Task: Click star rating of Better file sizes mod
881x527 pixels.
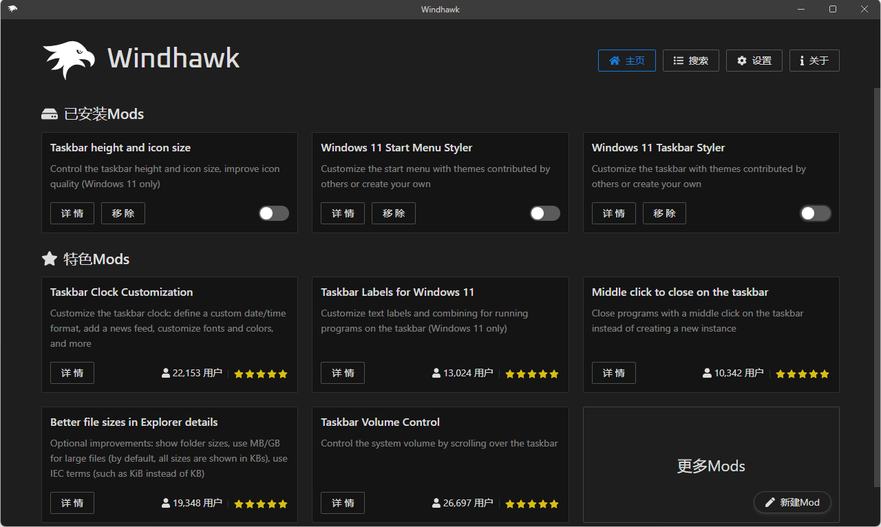Action: pos(261,504)
